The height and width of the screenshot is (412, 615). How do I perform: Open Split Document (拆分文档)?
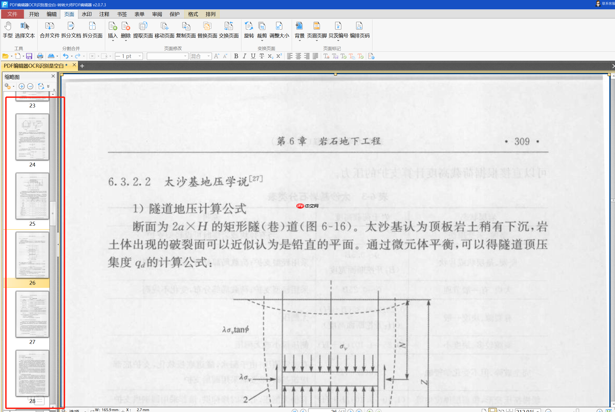click(x=71, y=30)
